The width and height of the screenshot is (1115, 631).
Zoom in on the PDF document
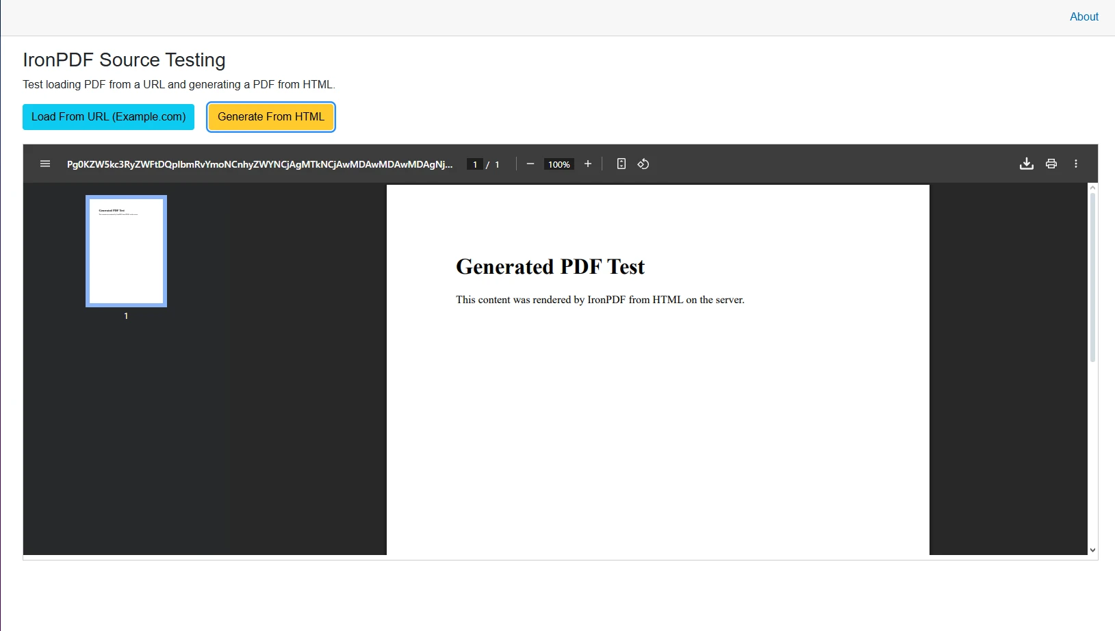587,164
